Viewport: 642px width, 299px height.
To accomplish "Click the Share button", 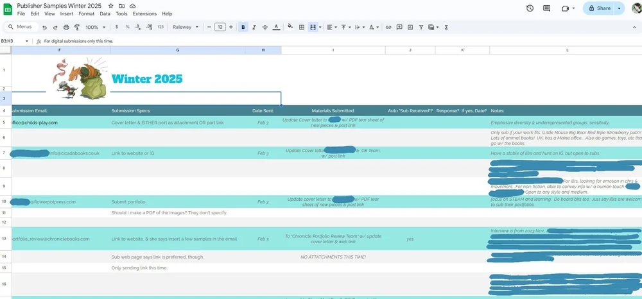I will click(x=600, y=8).
